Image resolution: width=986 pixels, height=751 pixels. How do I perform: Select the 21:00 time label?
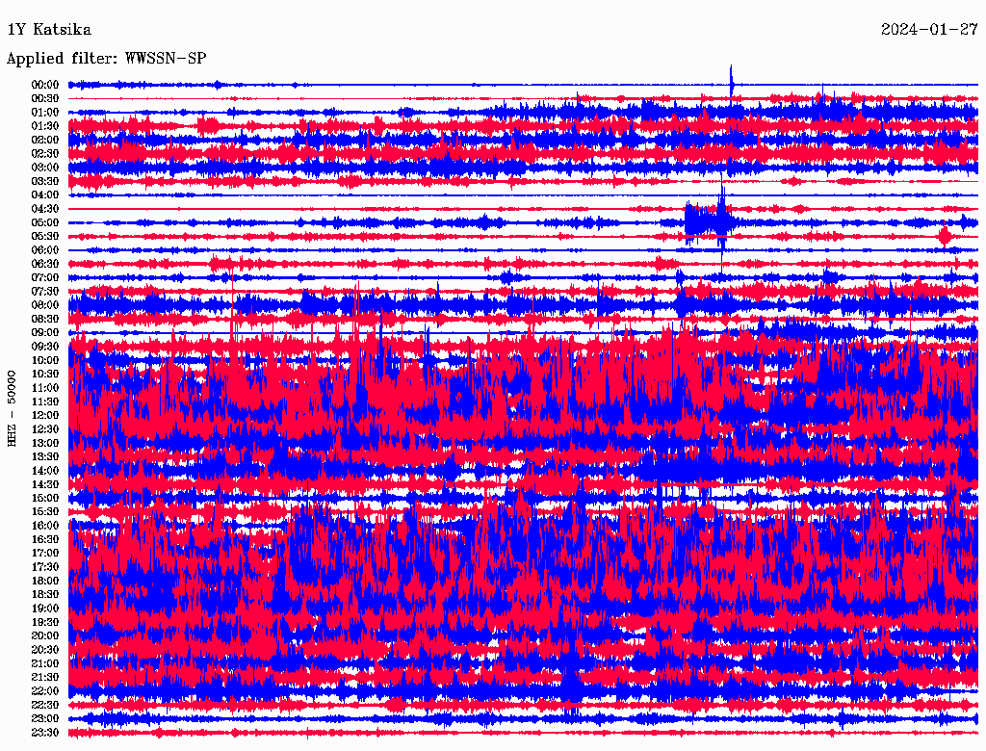45,663
